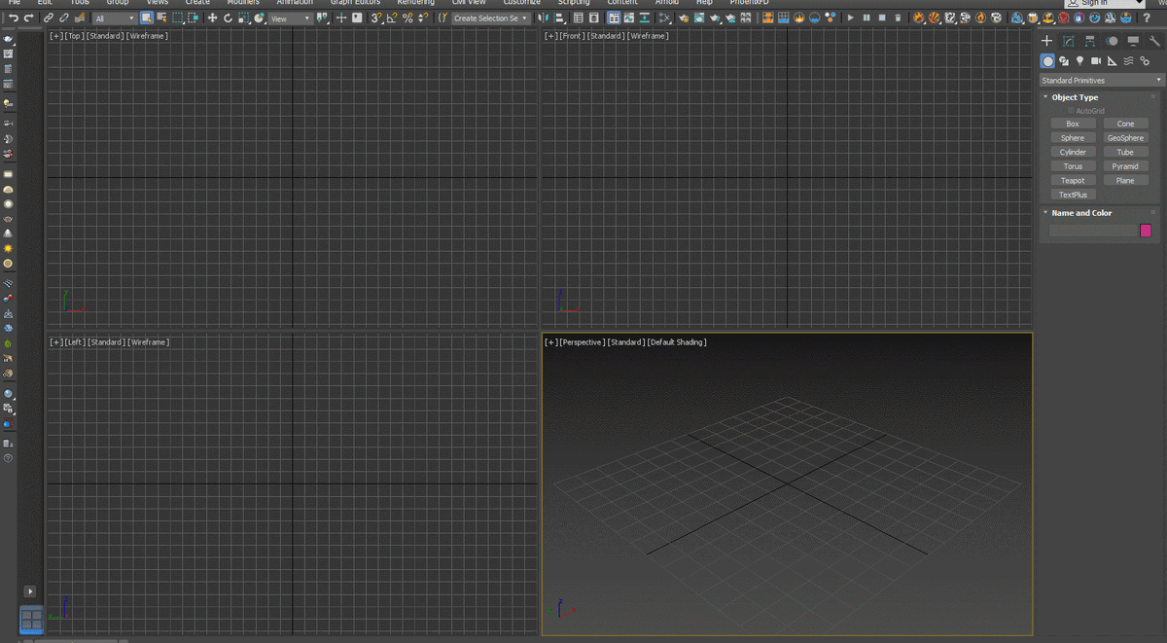Click the object name input field

(x=1092, y=231)
